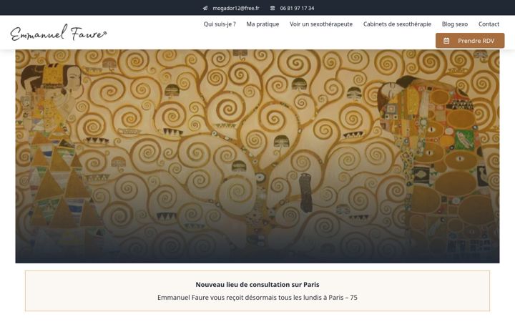Open email link mogador12@free.fr

point(236,8)
